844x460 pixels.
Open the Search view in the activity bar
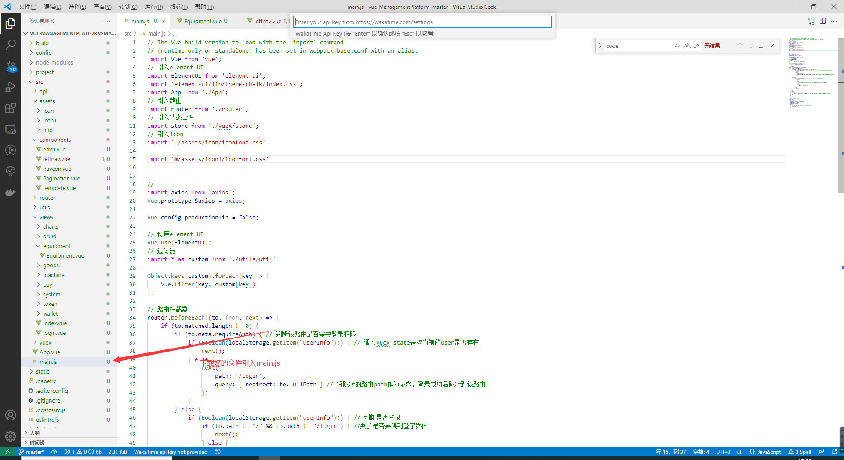(x=11, y=45)
